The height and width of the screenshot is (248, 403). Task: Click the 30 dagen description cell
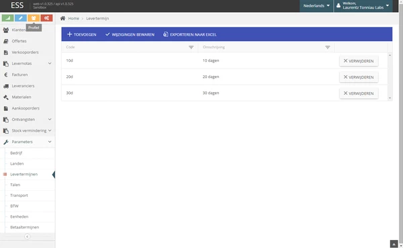tap(266, 93)
